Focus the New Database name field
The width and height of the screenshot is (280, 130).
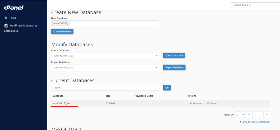(114, 23)
